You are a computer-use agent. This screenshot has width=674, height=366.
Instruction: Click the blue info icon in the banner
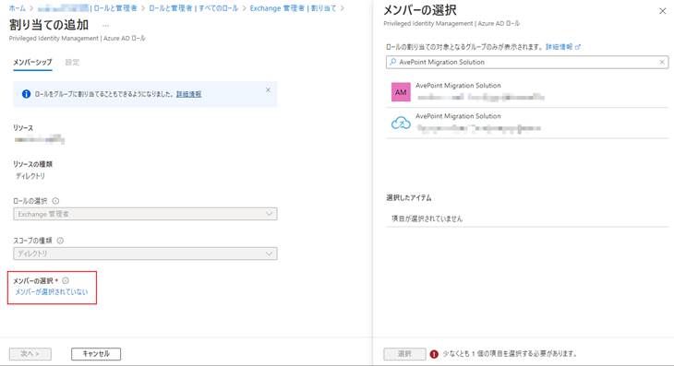point(26,94)
